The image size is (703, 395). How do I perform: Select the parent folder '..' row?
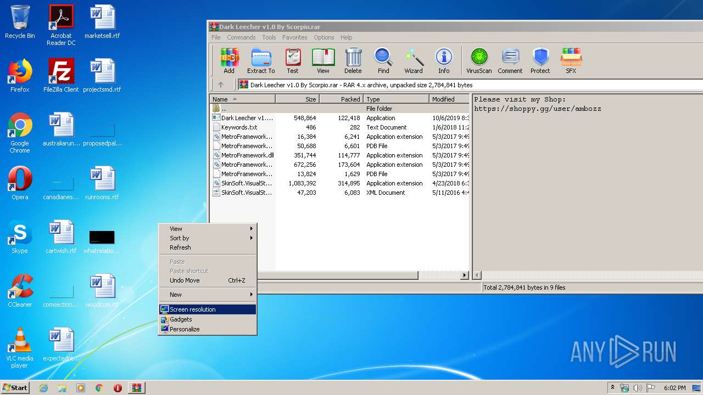click(340, 109)
